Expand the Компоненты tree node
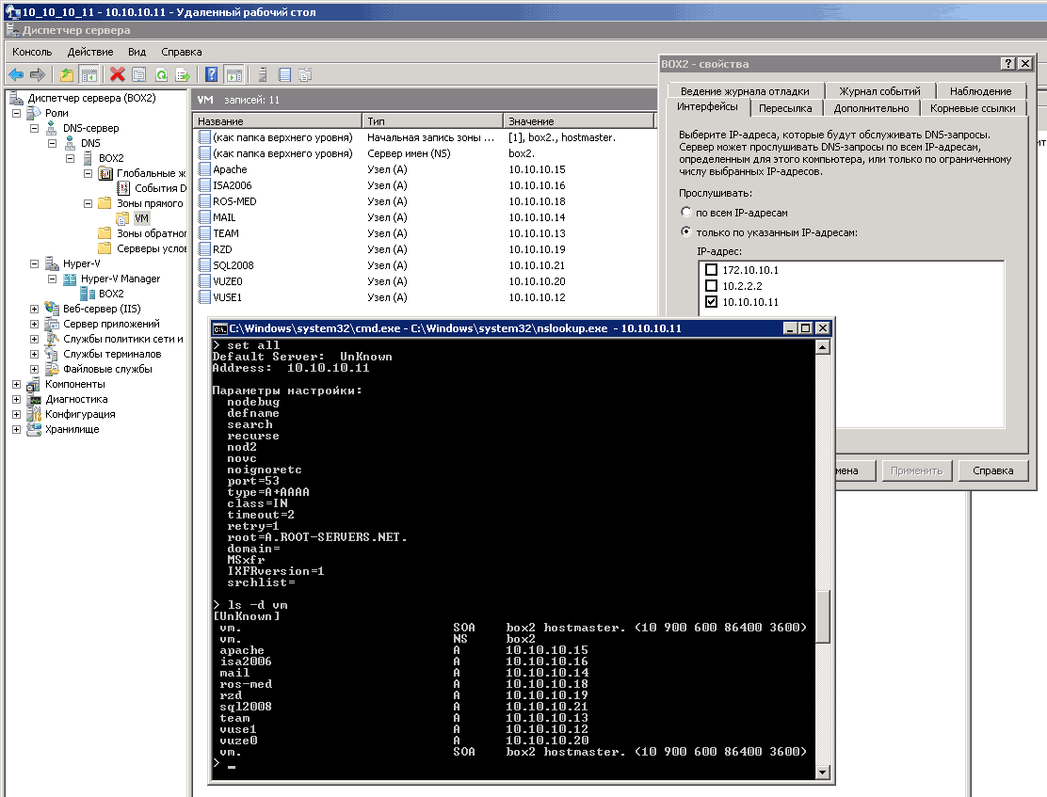The image size is (1047, 797). (x=17, y=385)
